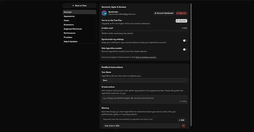The width and height of the screenshot is (254, 132).
Task: Click the BestCodes username text
Action: point(113,12)
